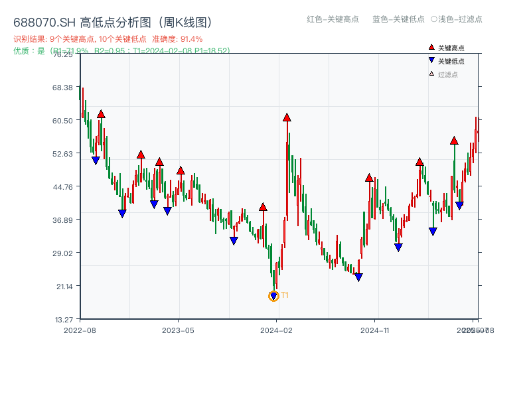Screen dimensions: 531x398
Task: Click the orange-circled T1 marker at the chart bottom
Action: (273, 295)
